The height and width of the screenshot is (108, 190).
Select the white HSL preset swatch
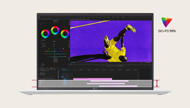(x=63, y=49)
